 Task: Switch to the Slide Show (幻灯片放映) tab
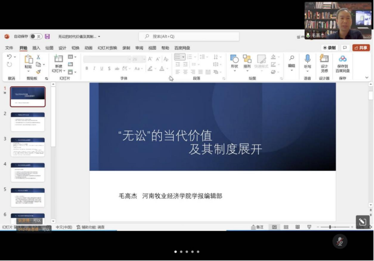coord(107,48)
